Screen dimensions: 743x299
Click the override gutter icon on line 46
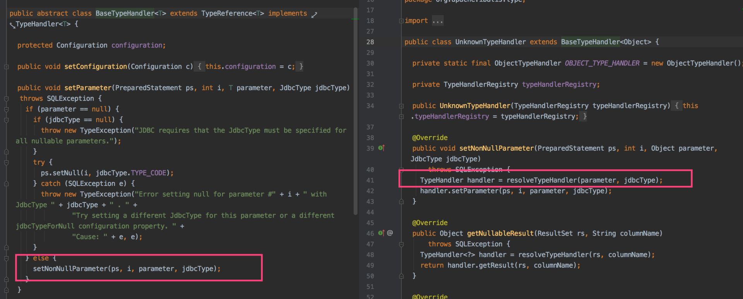[381, 233]
